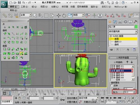Toggle the Spinner Snap button
Image resolution: width=140 pixels, height=105 pixels.
(123, 15)
